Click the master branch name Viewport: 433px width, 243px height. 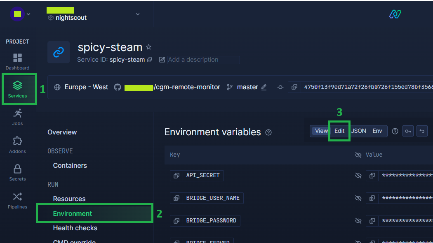coord(247,87)
